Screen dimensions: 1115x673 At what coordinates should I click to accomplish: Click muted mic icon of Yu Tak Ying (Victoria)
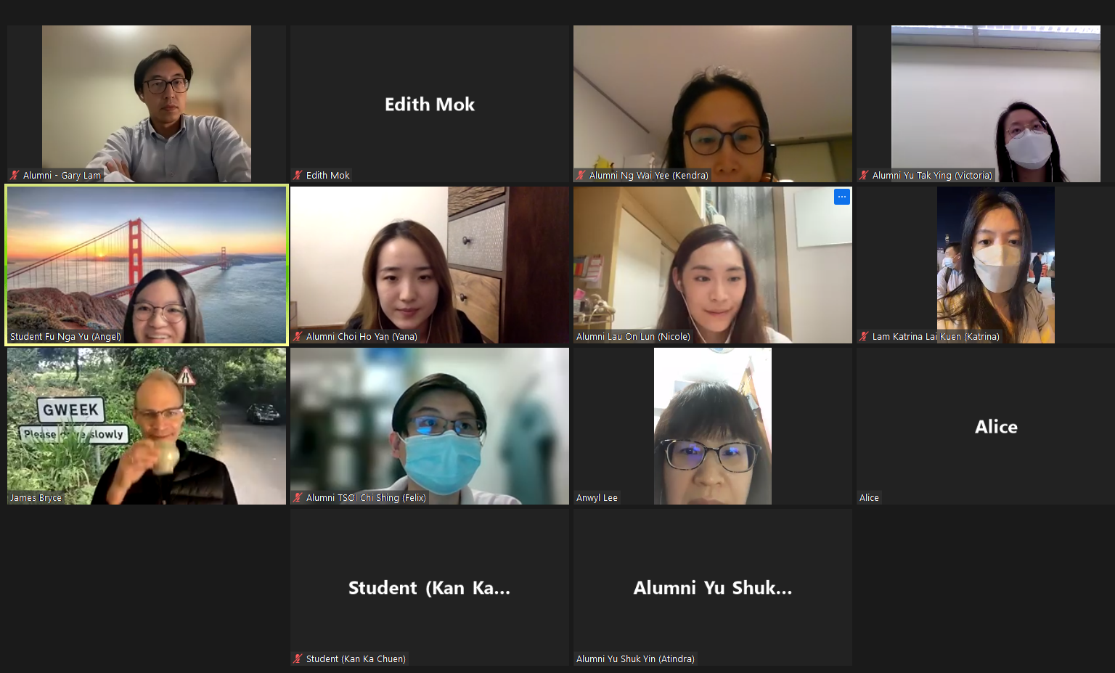[x=864, y=176]
